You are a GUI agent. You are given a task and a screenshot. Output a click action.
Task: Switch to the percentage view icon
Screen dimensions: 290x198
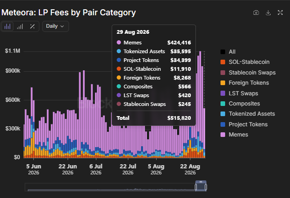tap(32, 26)
